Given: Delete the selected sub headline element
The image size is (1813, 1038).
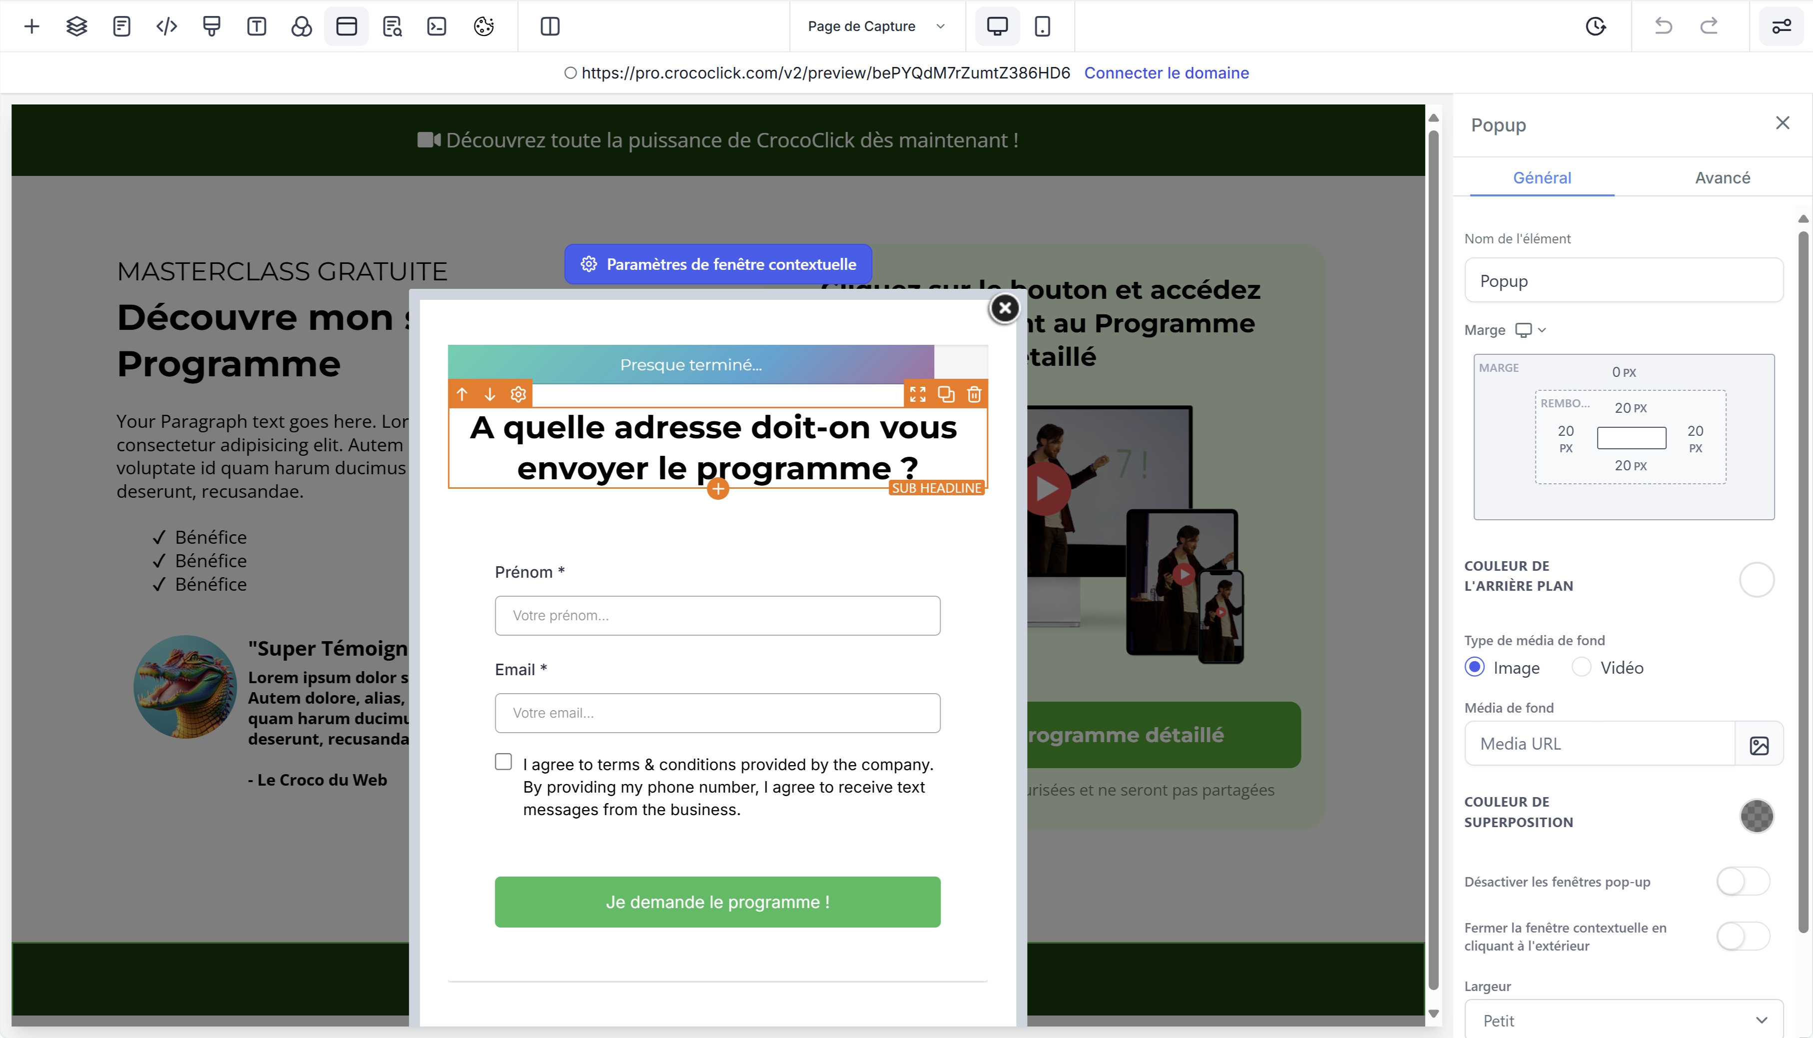Looking at the screenshot, I should click(x=974, y=394).
